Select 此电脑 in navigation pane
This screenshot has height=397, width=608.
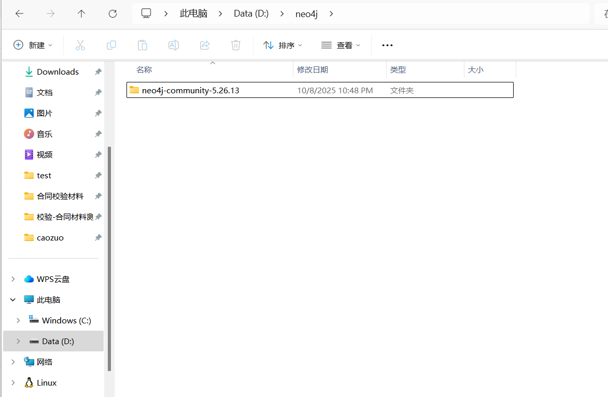click(48, 300)
